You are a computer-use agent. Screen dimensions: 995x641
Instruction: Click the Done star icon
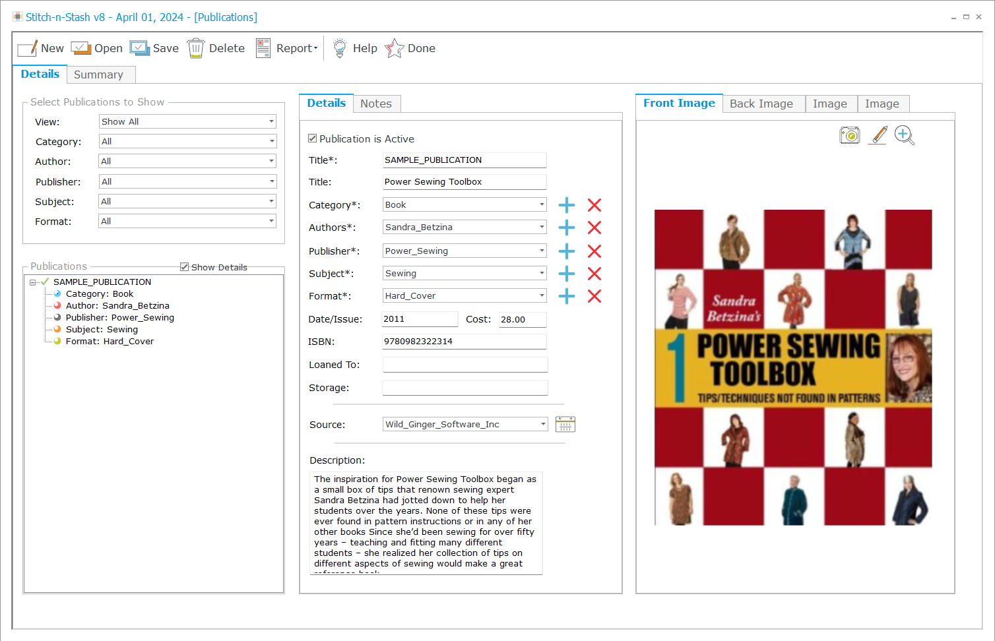[x=394, y=48]
